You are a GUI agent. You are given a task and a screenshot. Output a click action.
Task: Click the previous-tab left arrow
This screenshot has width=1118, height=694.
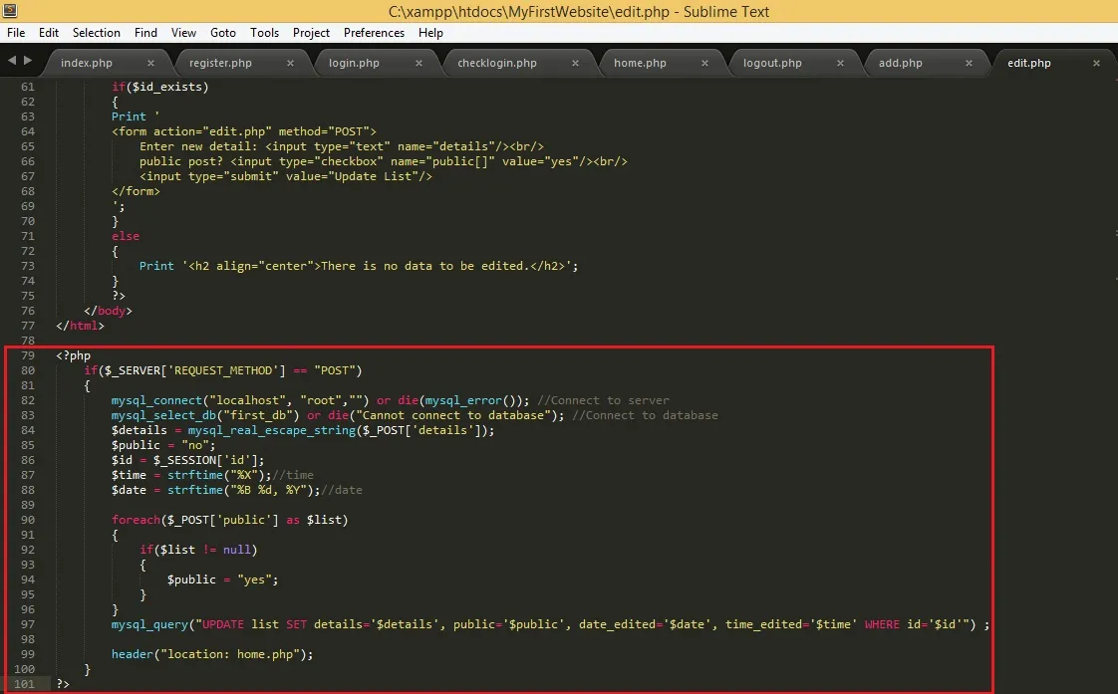pos(11,61)
